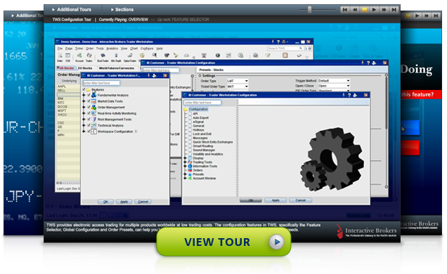Open the Ticket Order Type dropdown
The image size is (447, 274).
238,86
